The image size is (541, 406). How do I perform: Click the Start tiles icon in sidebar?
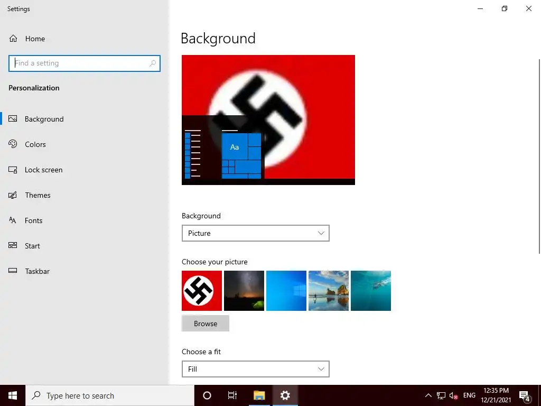coord(13,245)
